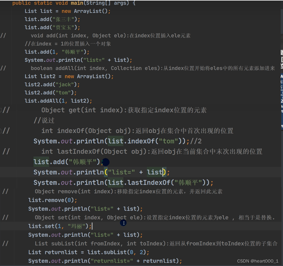
Task: Click the println("list=") line directly below list.remove(0)
Action: tap(85, 209)
